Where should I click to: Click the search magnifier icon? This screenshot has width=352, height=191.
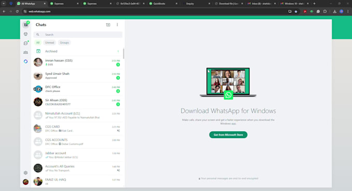coord(38,35)
